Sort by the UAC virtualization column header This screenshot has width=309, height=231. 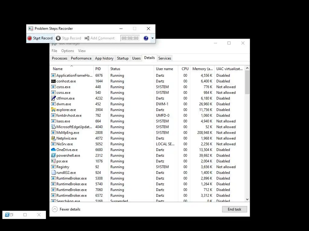[x=229, y=69]
